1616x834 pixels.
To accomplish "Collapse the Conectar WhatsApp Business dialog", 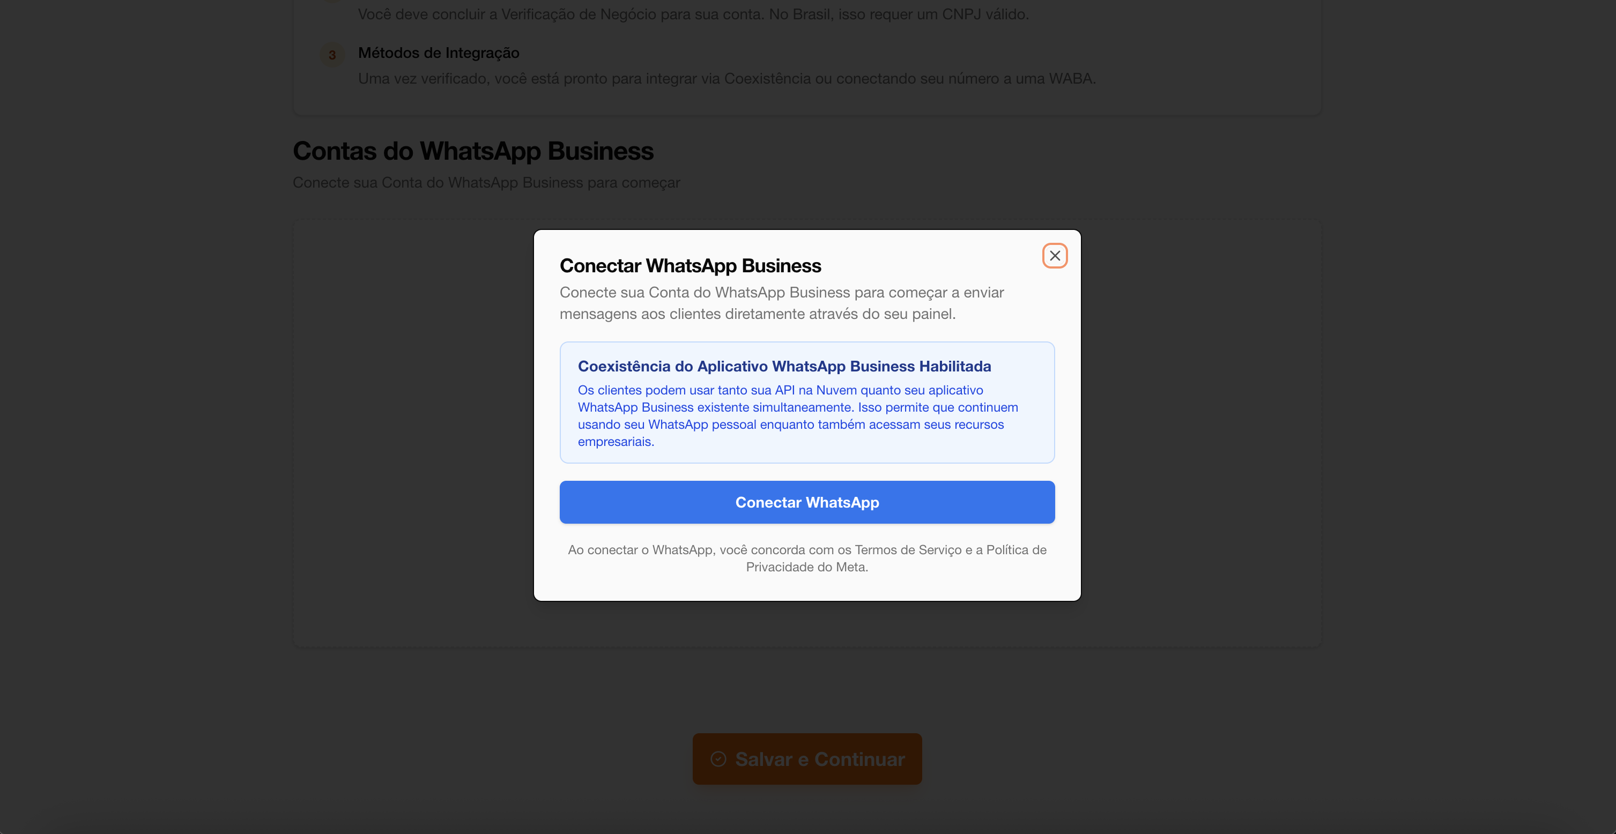I will tap(1055, 255).
